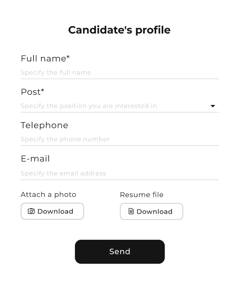
Task: Click the 'Telephone' field label
Action: [x=44, y=126]
